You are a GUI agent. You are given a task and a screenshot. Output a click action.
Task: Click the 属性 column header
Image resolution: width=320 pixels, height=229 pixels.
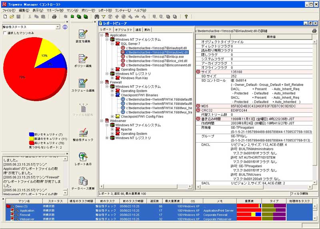213,37
